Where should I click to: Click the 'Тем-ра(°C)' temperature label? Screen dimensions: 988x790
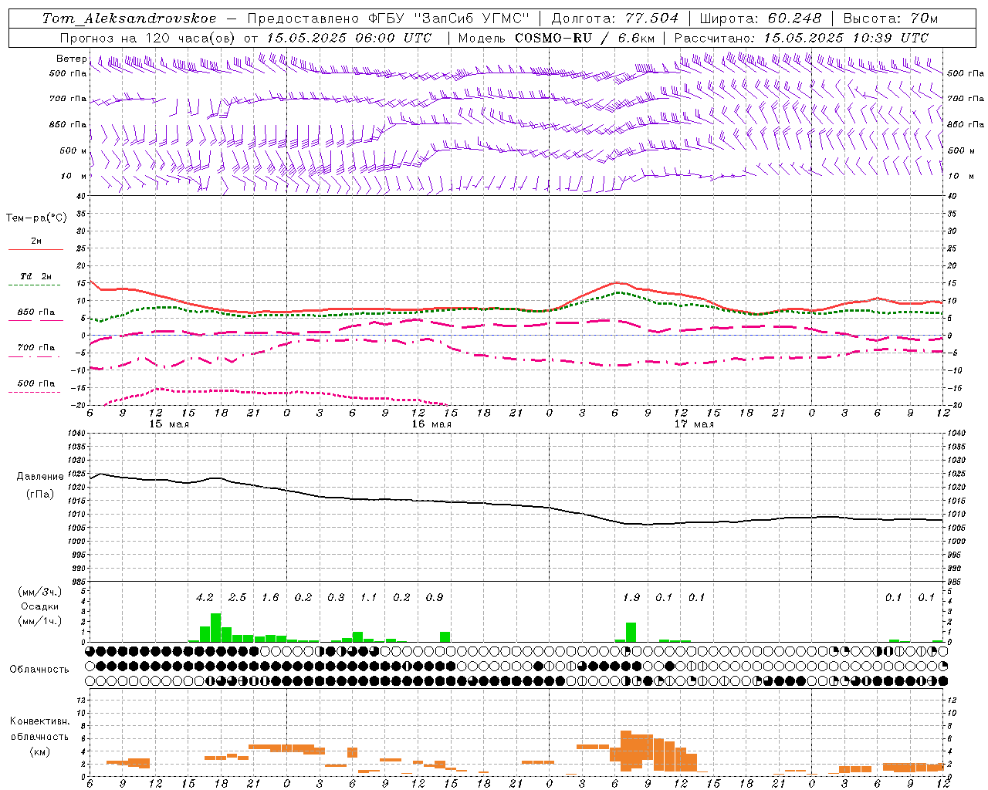click(36, 218)
